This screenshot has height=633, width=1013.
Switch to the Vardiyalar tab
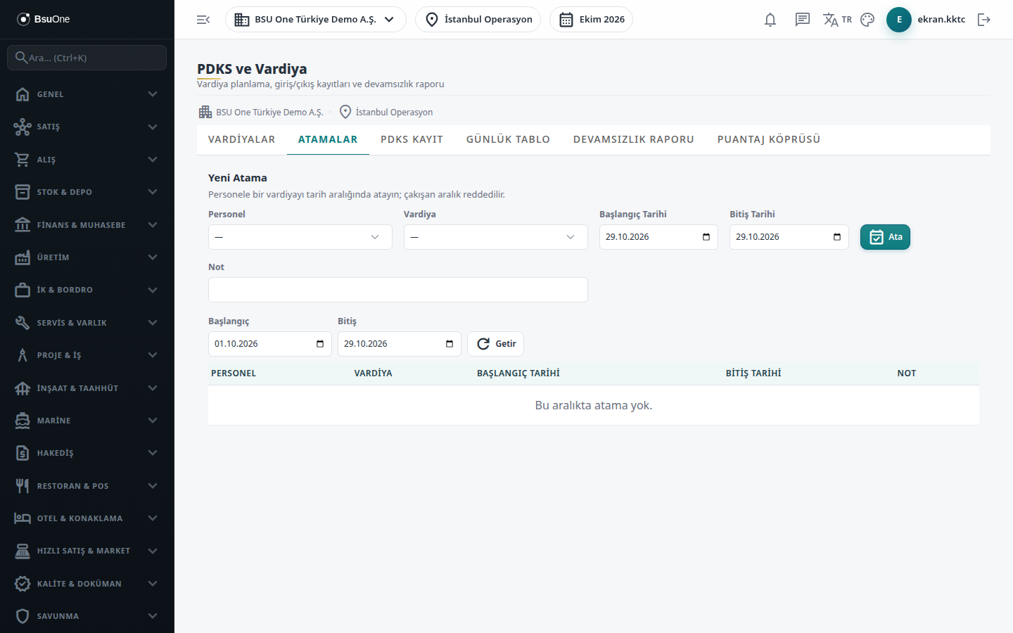pyautogui.click(x=242, y=139)
